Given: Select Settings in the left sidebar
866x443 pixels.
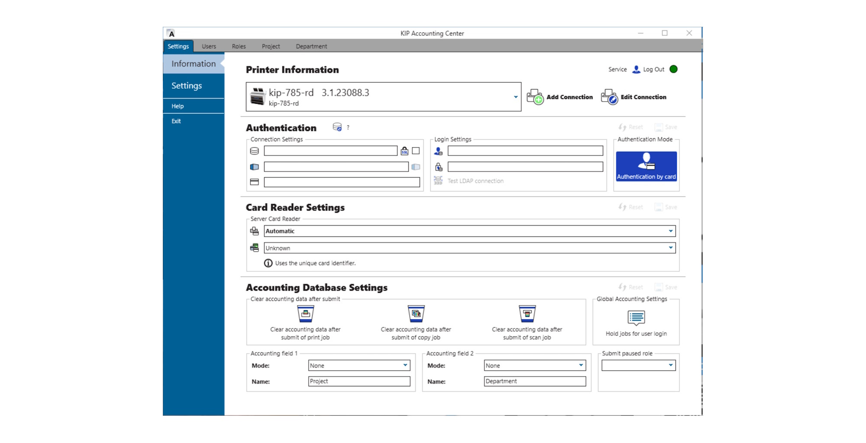Looking at the screenshot, I should (194, 86).
